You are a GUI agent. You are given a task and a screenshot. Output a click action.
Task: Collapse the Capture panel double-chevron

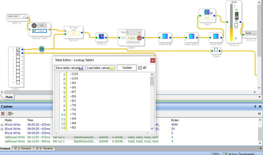point(259,114)
